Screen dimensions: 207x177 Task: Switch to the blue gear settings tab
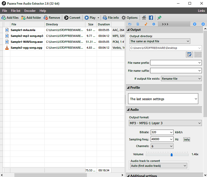click(154, 24)
